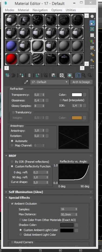Image resolution: width=102 pixels, height=252 pixels.
Task: Select By IOR (fresnel reflections) option
Action: click(x=12, y=162)
